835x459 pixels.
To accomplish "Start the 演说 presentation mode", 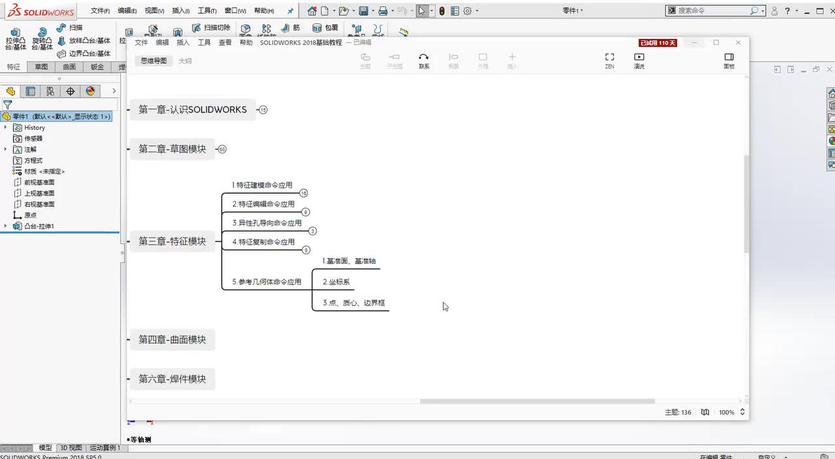I will point(639,61).
